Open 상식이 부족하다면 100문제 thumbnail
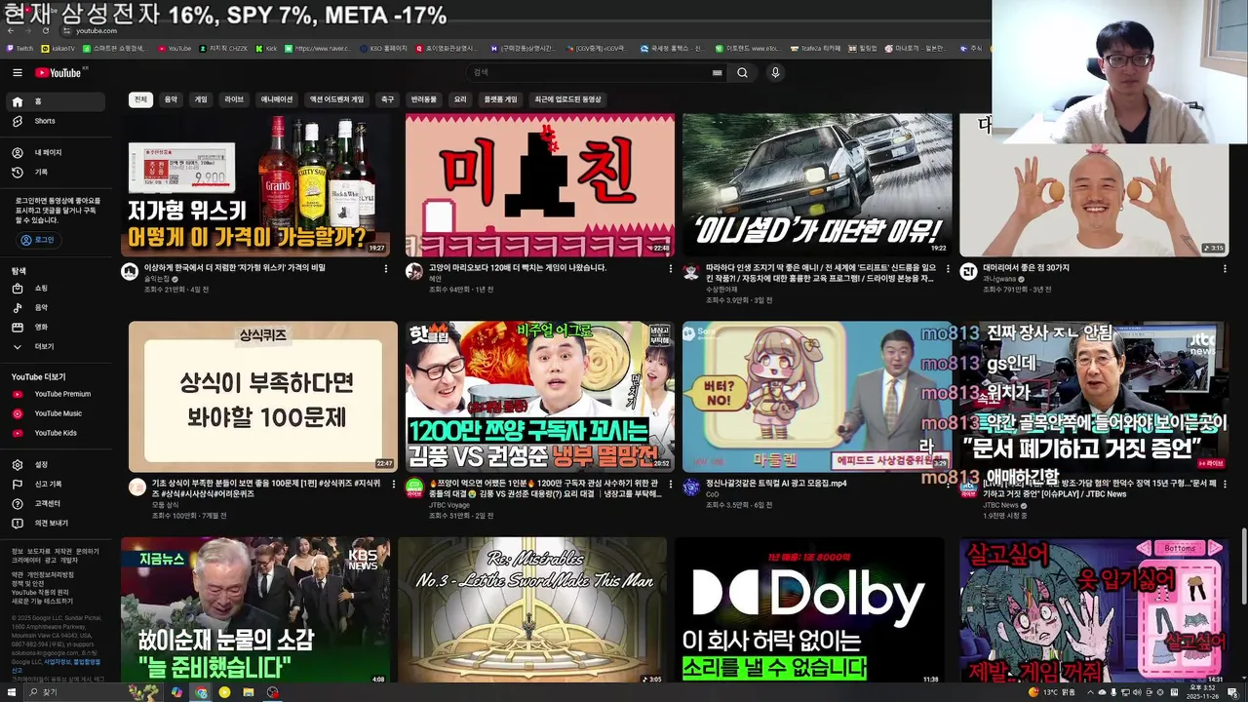 [263, 397]
